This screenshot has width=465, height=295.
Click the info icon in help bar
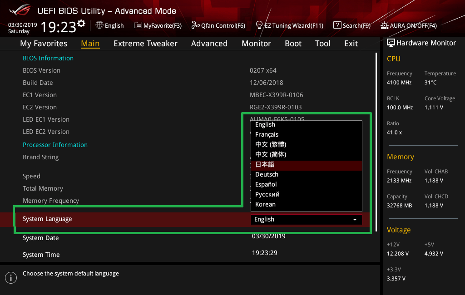[11, 278]
